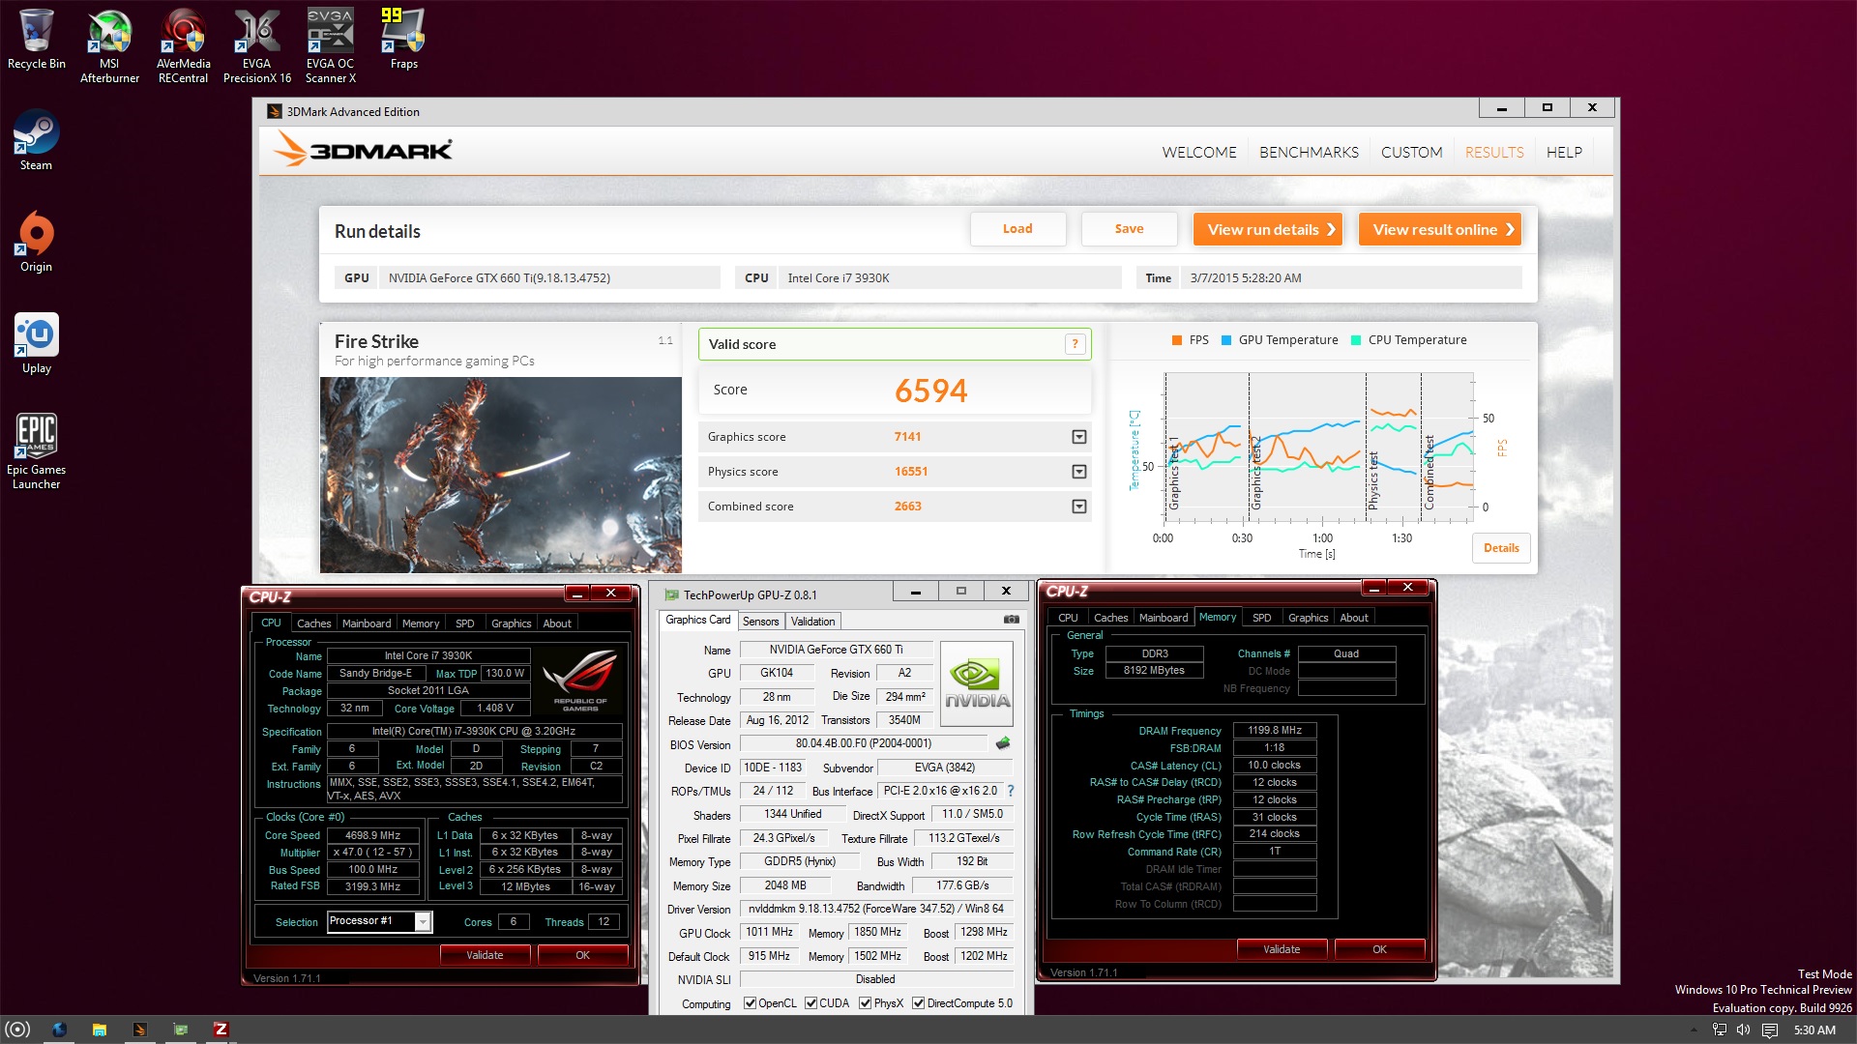Viewport: 1857px width, 1044px height.
Task: Open EVGA OC Scanner X shortcut
Action: (x=330, y=44)
